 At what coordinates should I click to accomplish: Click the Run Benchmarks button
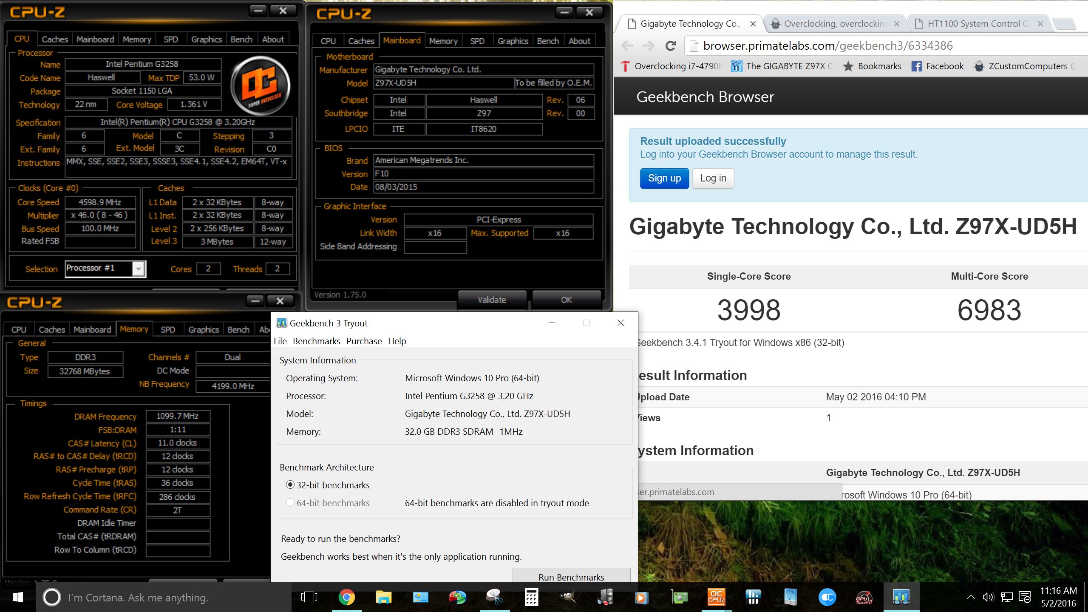[x=571, y=577]
